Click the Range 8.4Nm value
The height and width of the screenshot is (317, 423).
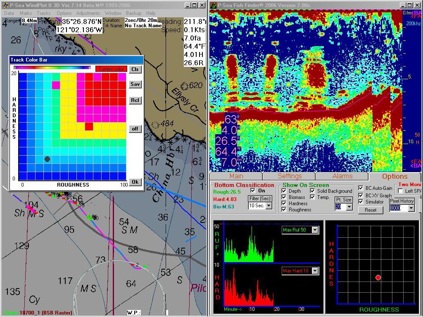click(x=29, y=21)
